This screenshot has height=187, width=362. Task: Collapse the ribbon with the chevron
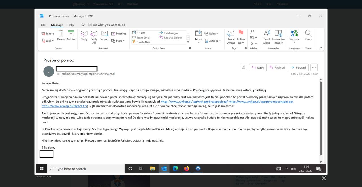320,48
